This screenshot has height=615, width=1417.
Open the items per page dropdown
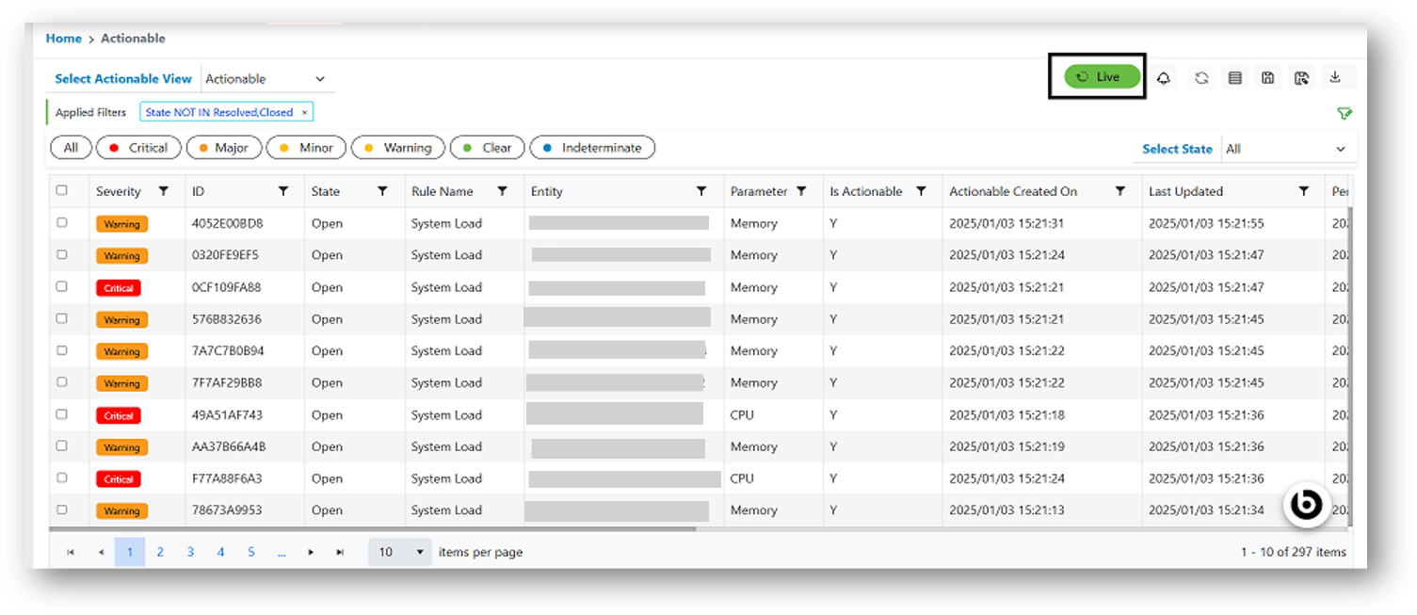coord(400,552)
